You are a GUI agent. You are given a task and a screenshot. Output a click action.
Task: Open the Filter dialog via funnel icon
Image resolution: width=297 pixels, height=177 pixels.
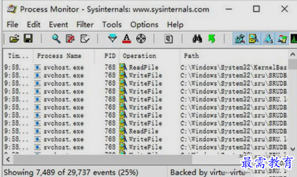coord(112,39)
